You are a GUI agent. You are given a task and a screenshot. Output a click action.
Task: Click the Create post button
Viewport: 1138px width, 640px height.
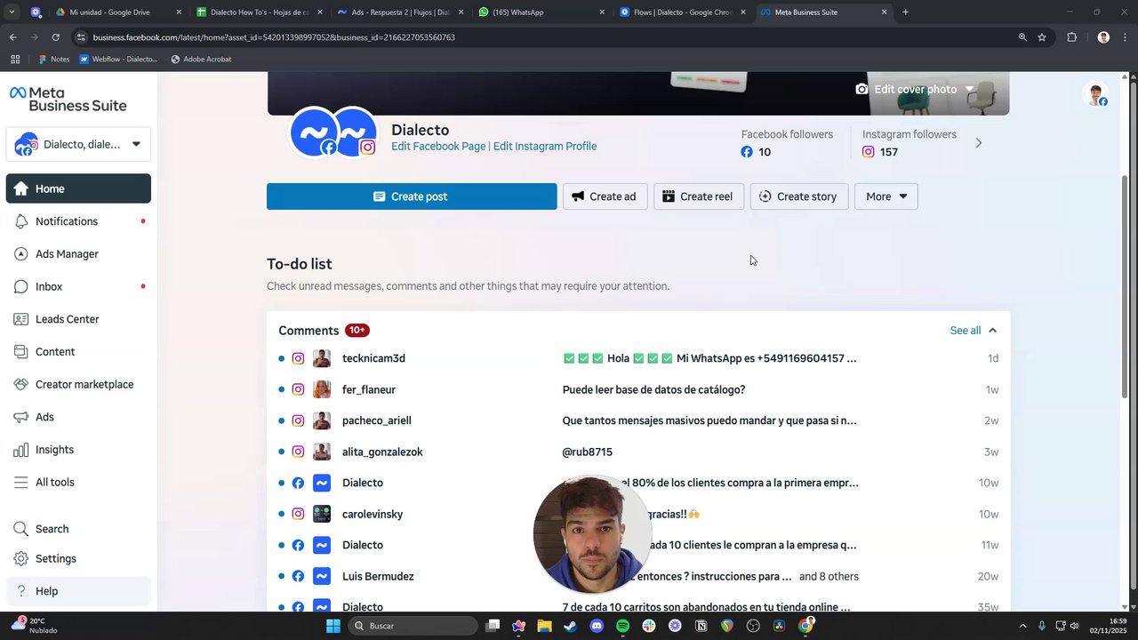click(412, 196)
